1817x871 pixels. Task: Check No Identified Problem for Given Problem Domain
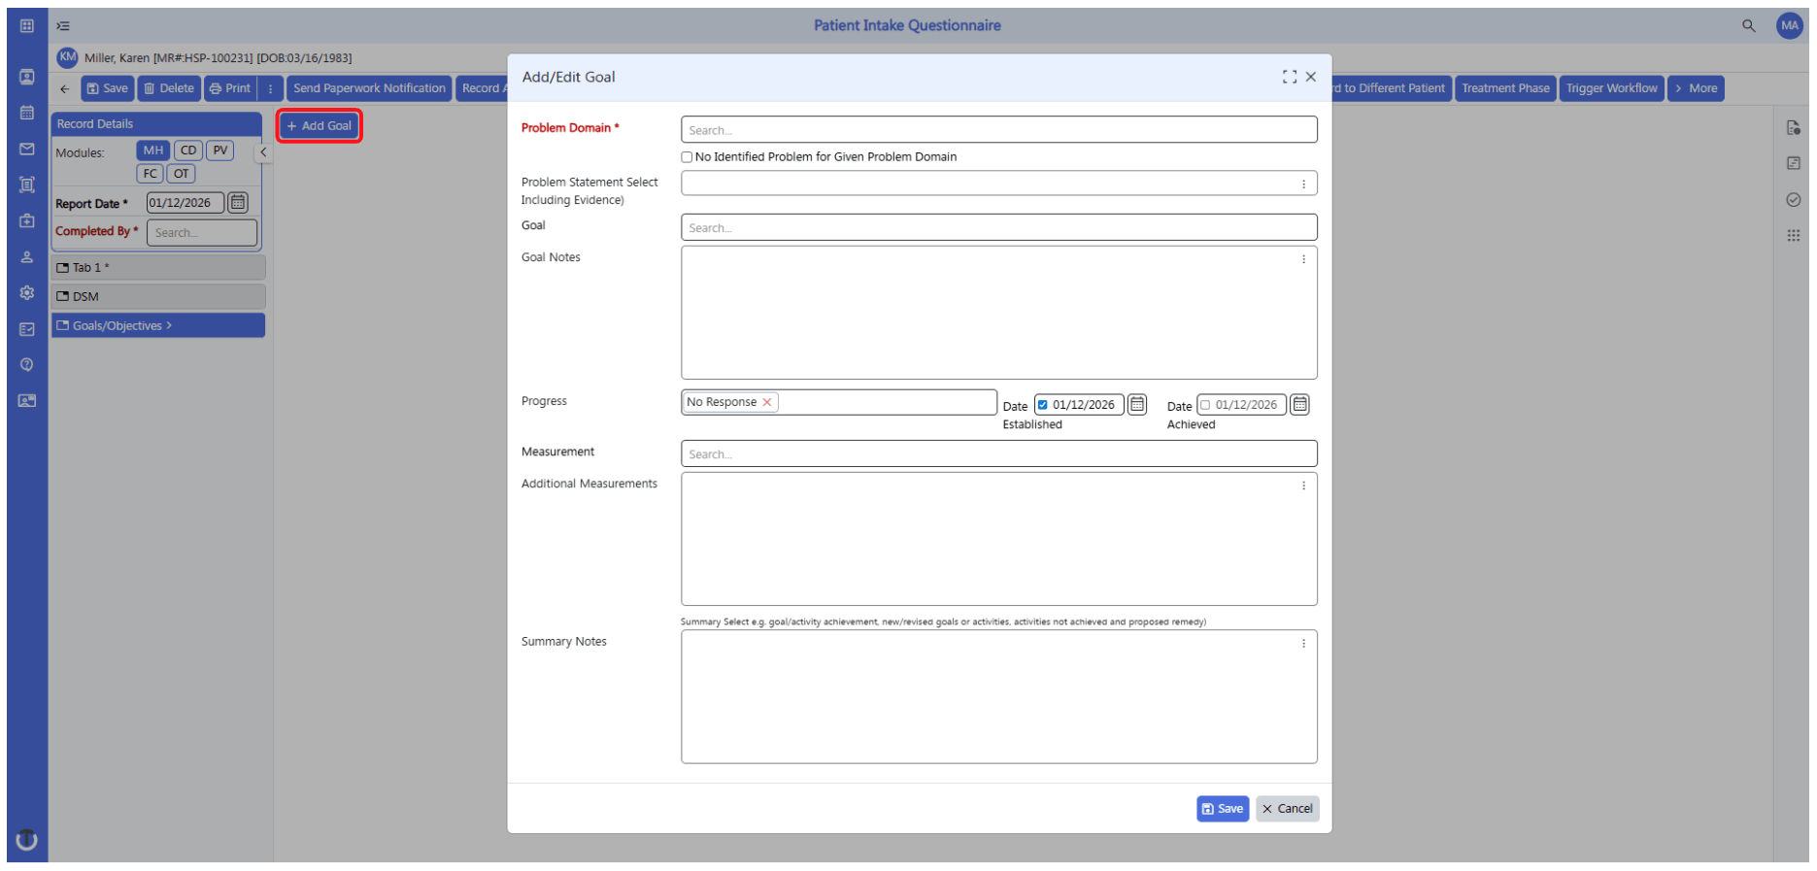pyautogui.click(x=687, y=157)
